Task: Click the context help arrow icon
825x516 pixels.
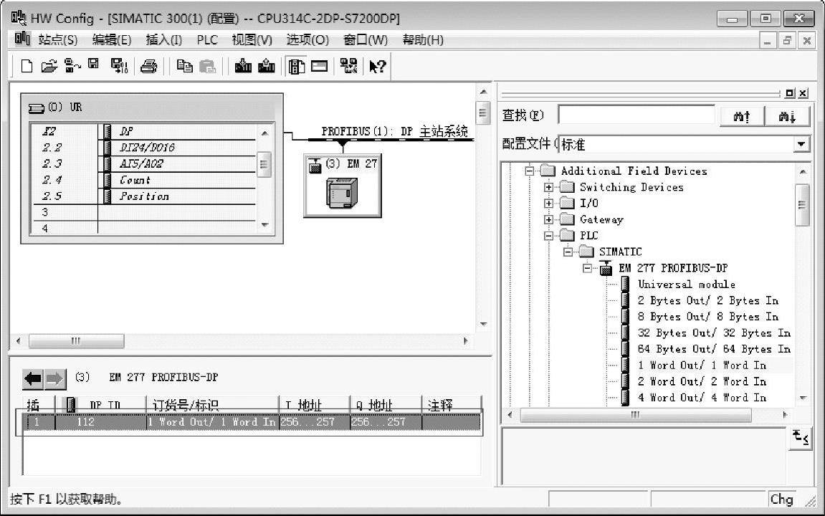Action: (377, 66)
